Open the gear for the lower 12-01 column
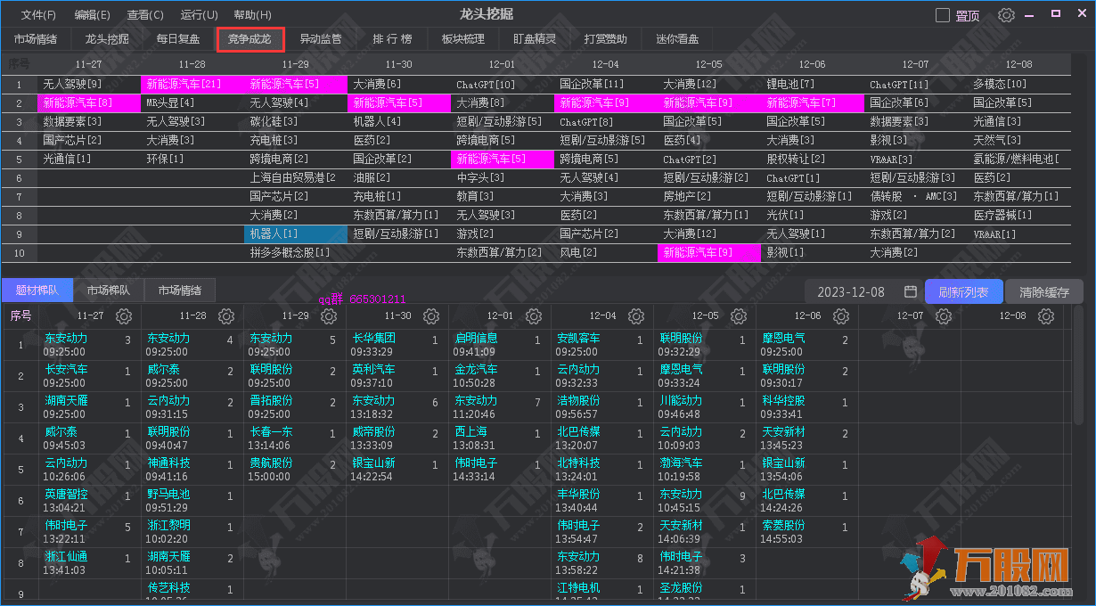 click(x=534, y=315)
